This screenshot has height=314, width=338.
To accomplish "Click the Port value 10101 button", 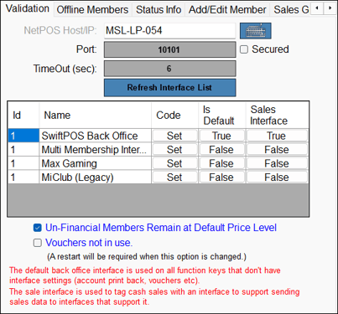I will 169,49.
